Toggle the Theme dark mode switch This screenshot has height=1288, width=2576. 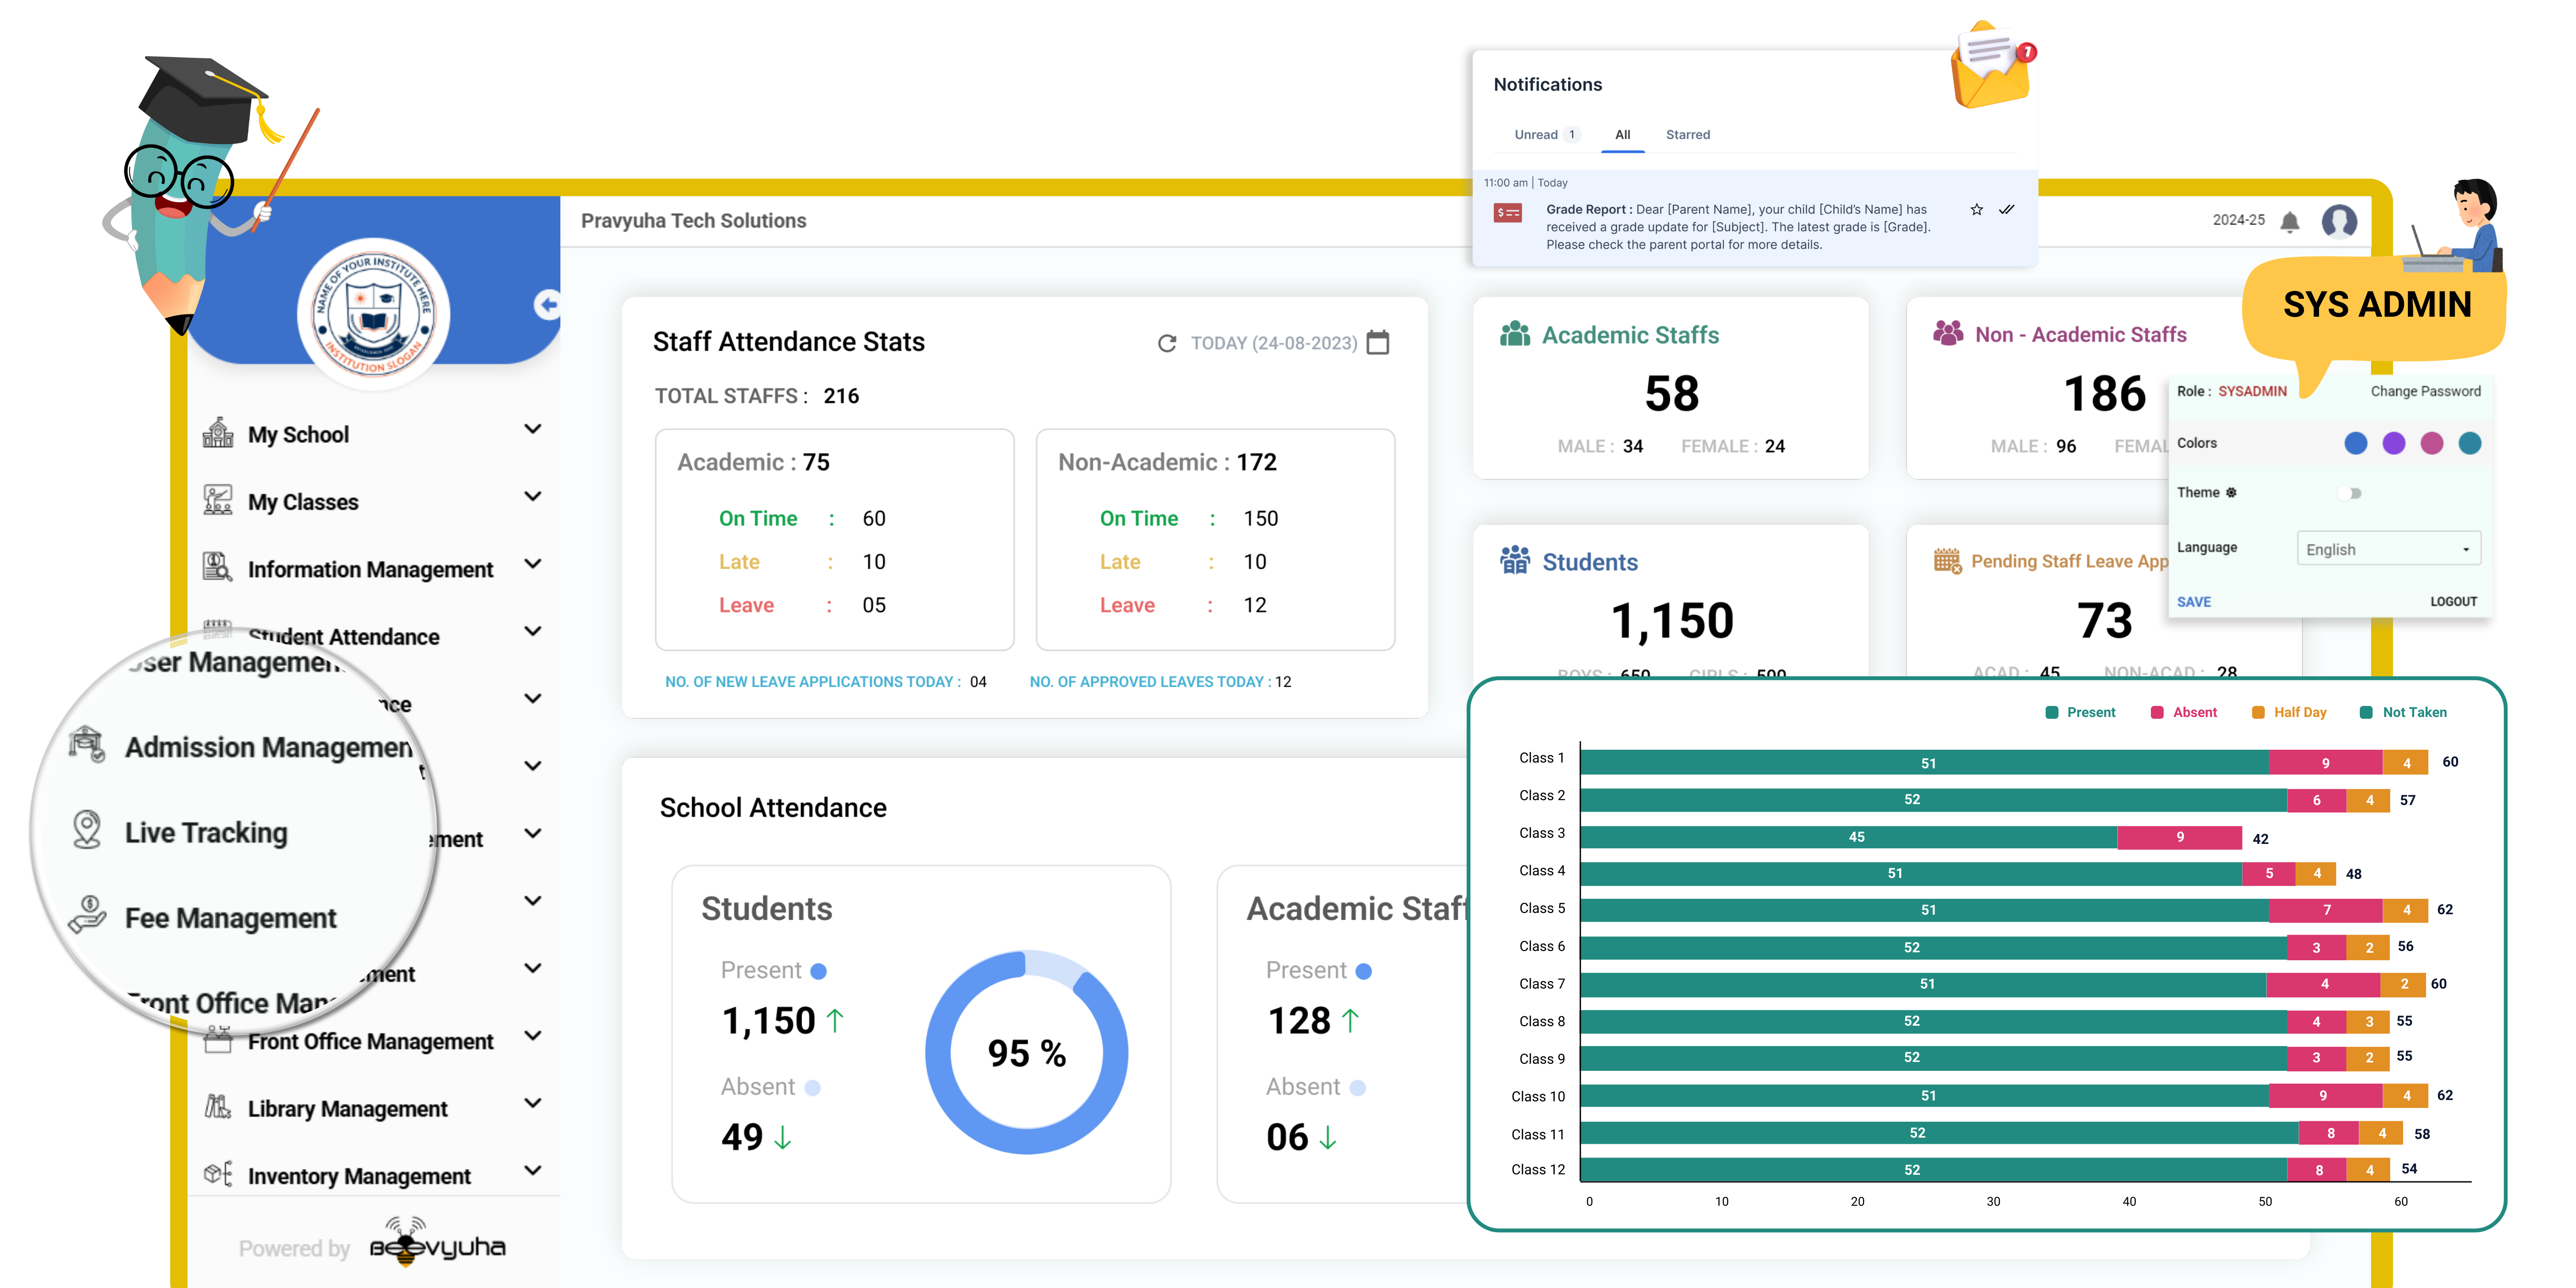point(2351,493)
